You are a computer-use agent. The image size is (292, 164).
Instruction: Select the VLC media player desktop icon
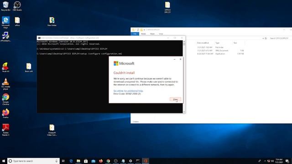[x=5, y=84]
